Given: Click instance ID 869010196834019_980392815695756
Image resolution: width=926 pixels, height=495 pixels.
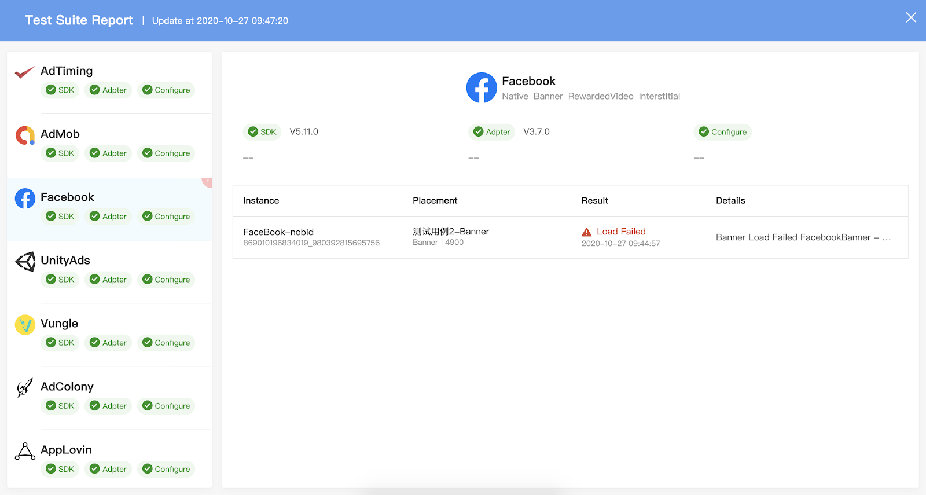Looking at the screenshot, I should click(311, 243).
